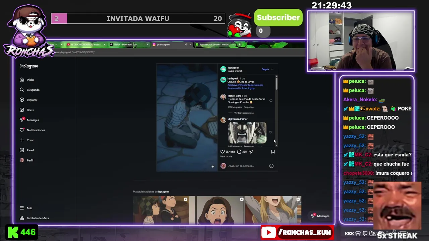Open lapizgeek profile from header name
Viewport: 429px width, 241px height.
(x=234, y=68)
